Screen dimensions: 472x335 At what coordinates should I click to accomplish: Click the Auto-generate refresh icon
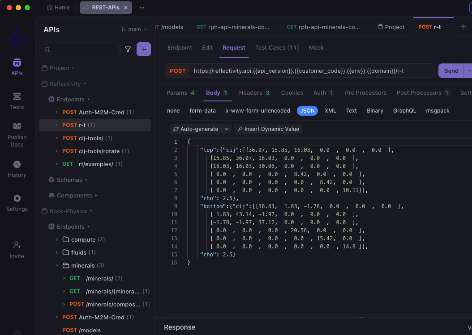click(x=176, y=129)
